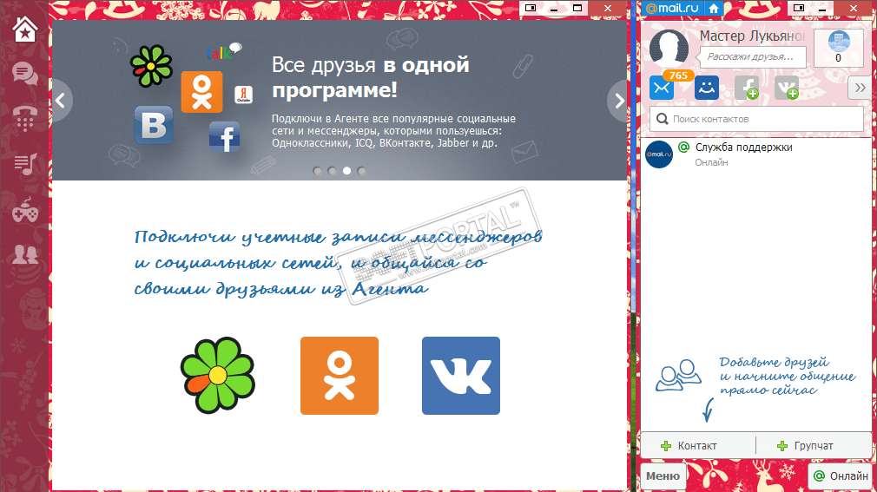Click user profile avatar picture
877x492 pixels.
point(669,48)
